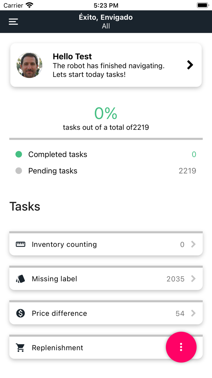Image resolution: width=212 pixels, height=378 pixels.
Task: Click the Missing label tag icon
Action: 20,279
